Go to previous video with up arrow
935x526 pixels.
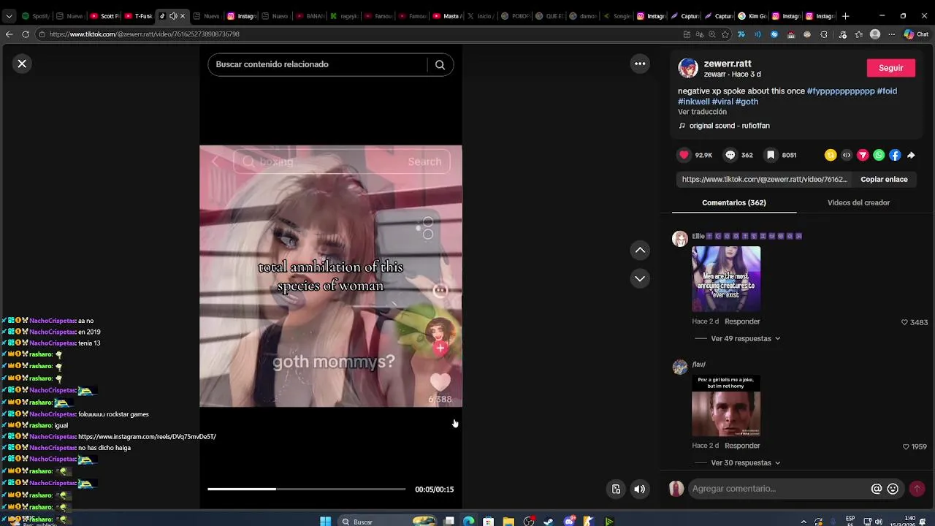640,251
